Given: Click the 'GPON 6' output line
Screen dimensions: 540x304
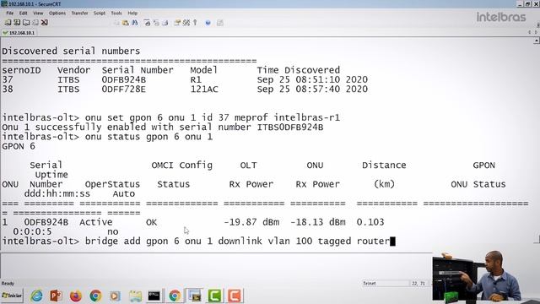Looking at the screenshot, I should (x=19, y=146).
